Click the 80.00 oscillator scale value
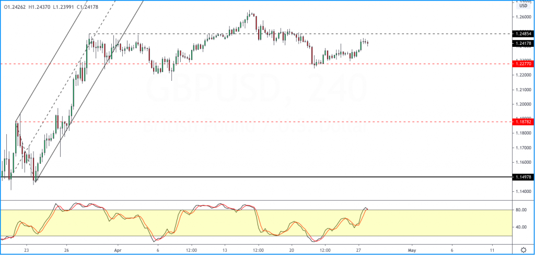The image size is (535, 255). click(520, 210)
